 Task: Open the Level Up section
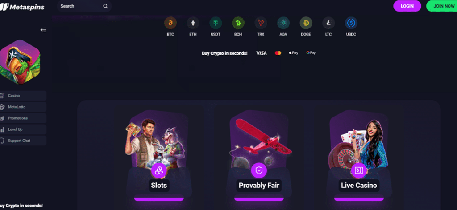coord(23,129)
